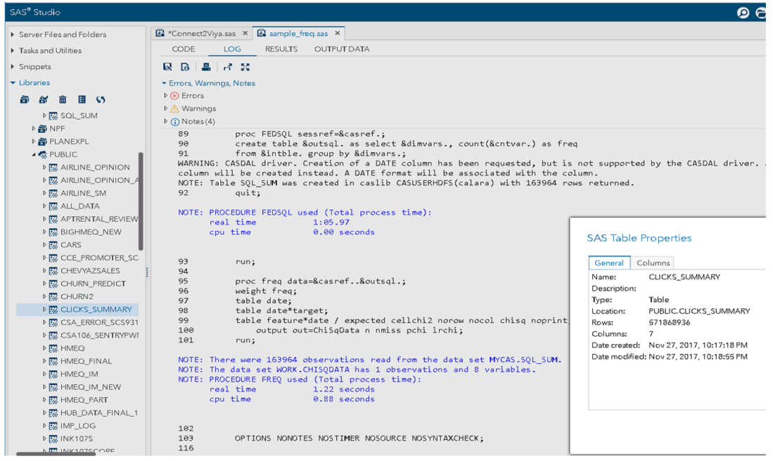Switch to the OUTPUT DATA tab
The width and height of the screenshot is (773, 461).
click(342, 49)
